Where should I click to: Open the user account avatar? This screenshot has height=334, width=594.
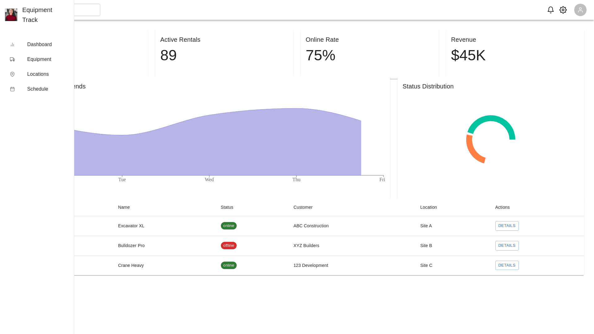[580, 10]
